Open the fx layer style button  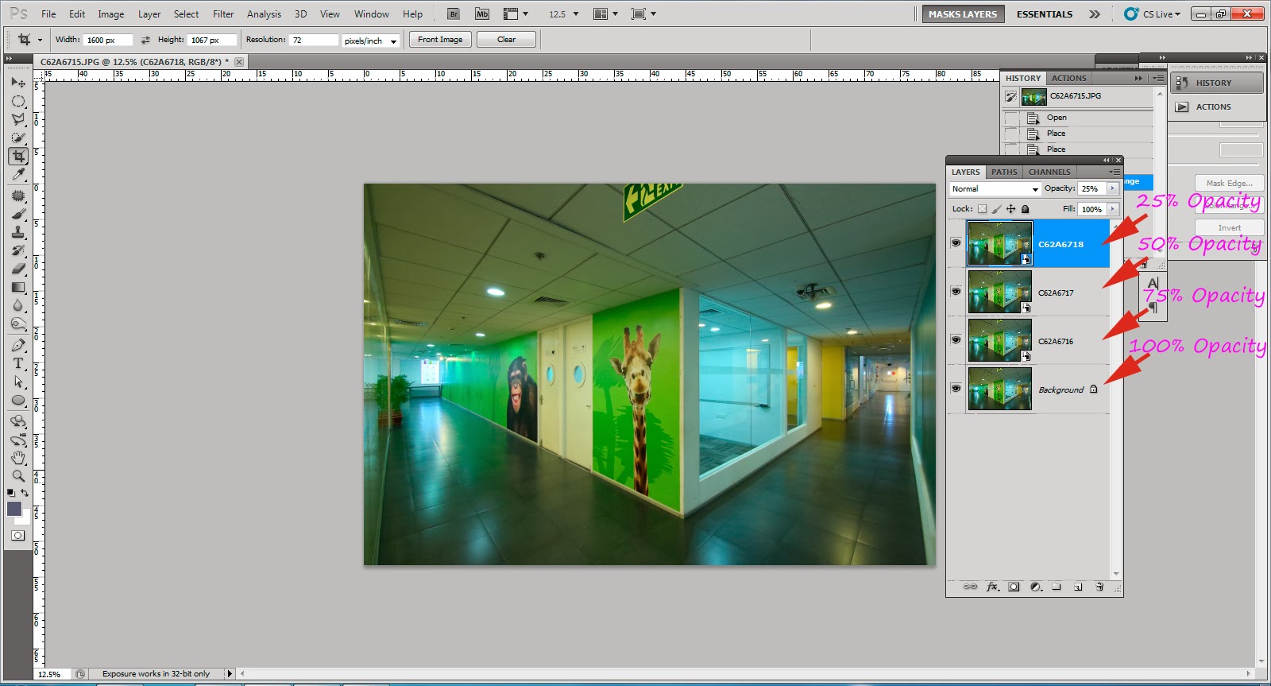(x=992, y=587)
